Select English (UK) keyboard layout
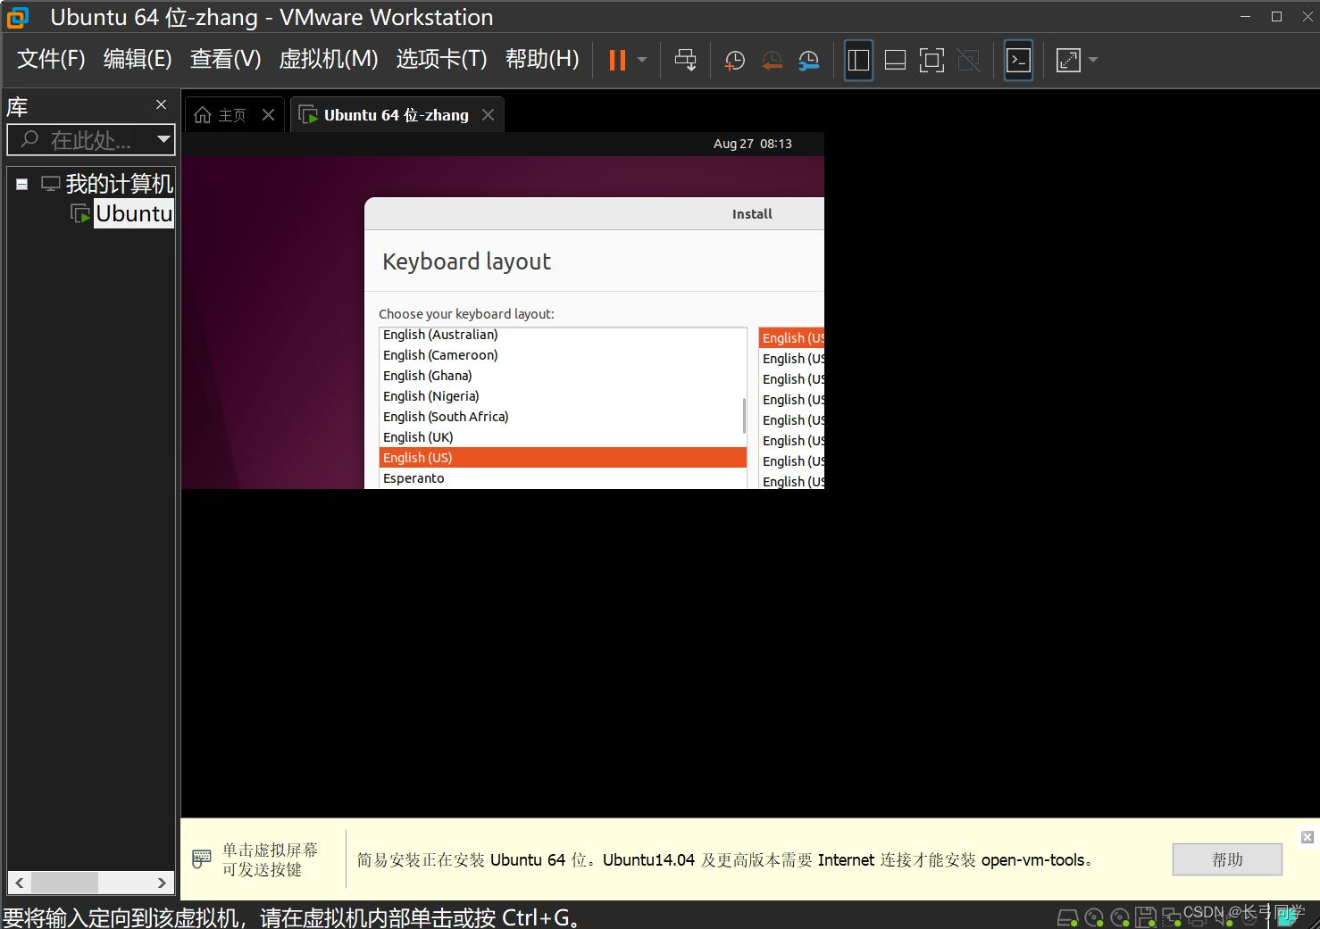Viewport: 1320px width, 929px height. click(563, 437)
